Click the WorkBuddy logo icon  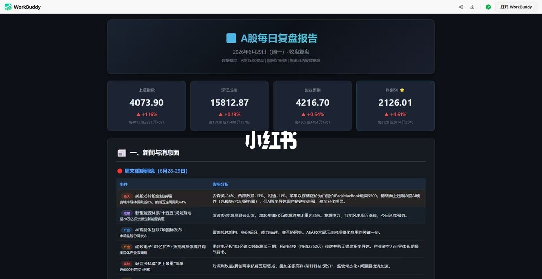8,7
